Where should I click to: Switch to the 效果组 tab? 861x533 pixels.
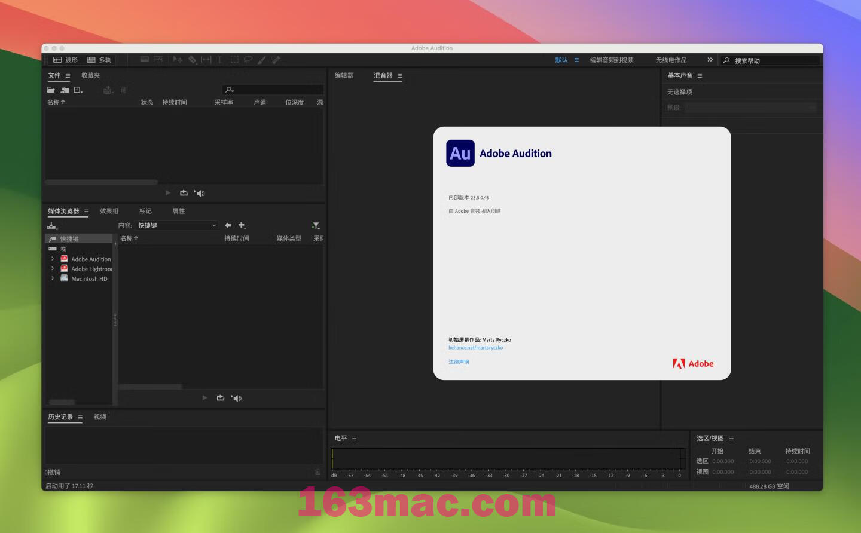(x=109, y=211)
